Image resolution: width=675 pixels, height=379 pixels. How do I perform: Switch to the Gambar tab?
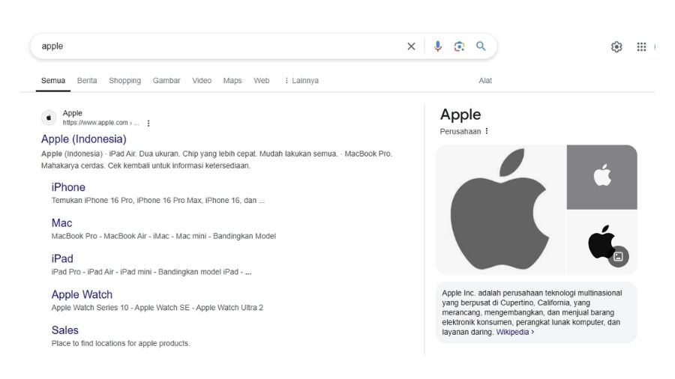[166, 80]
